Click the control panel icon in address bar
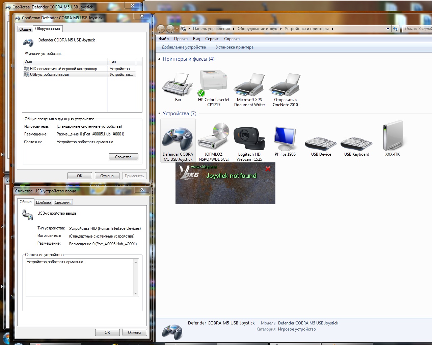 pos(183,29)
